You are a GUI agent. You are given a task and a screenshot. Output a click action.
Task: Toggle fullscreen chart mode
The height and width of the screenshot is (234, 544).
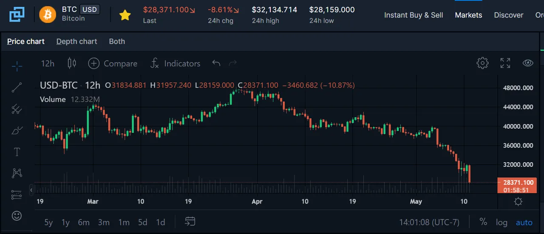coord(505,63)
